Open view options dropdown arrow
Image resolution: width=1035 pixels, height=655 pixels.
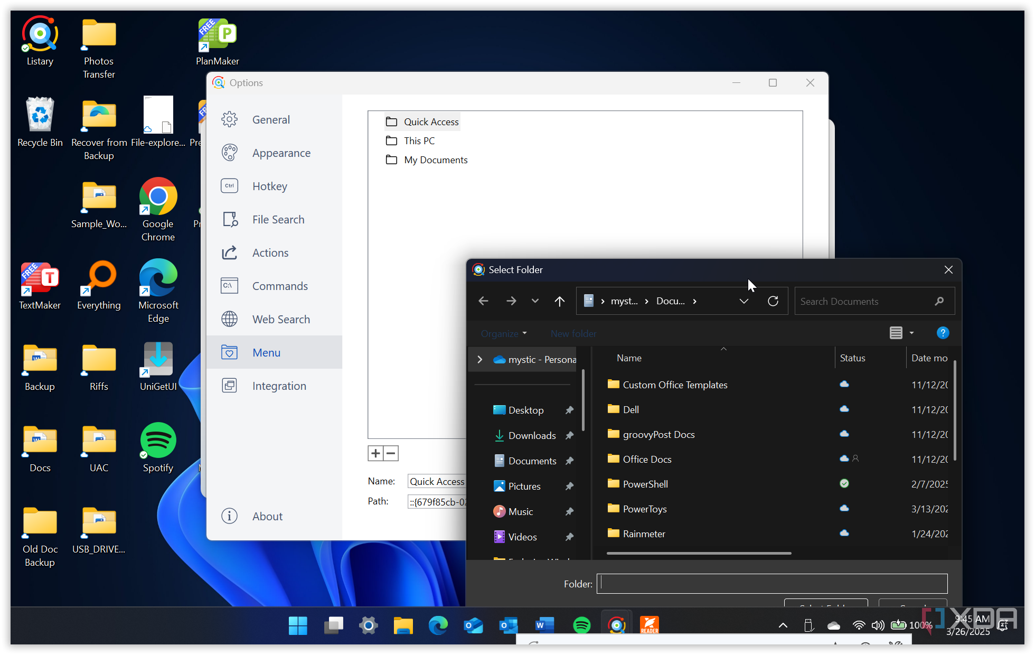[911, 333]
